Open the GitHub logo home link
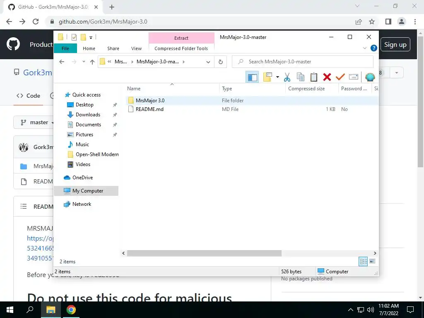The image size is (424, 318). [x=13, y=44]
